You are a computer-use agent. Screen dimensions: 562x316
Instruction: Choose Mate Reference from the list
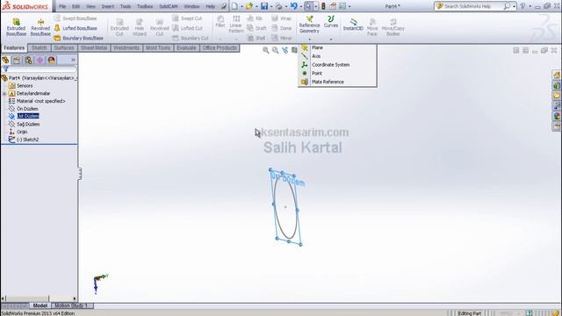click(x=328, y=82)
